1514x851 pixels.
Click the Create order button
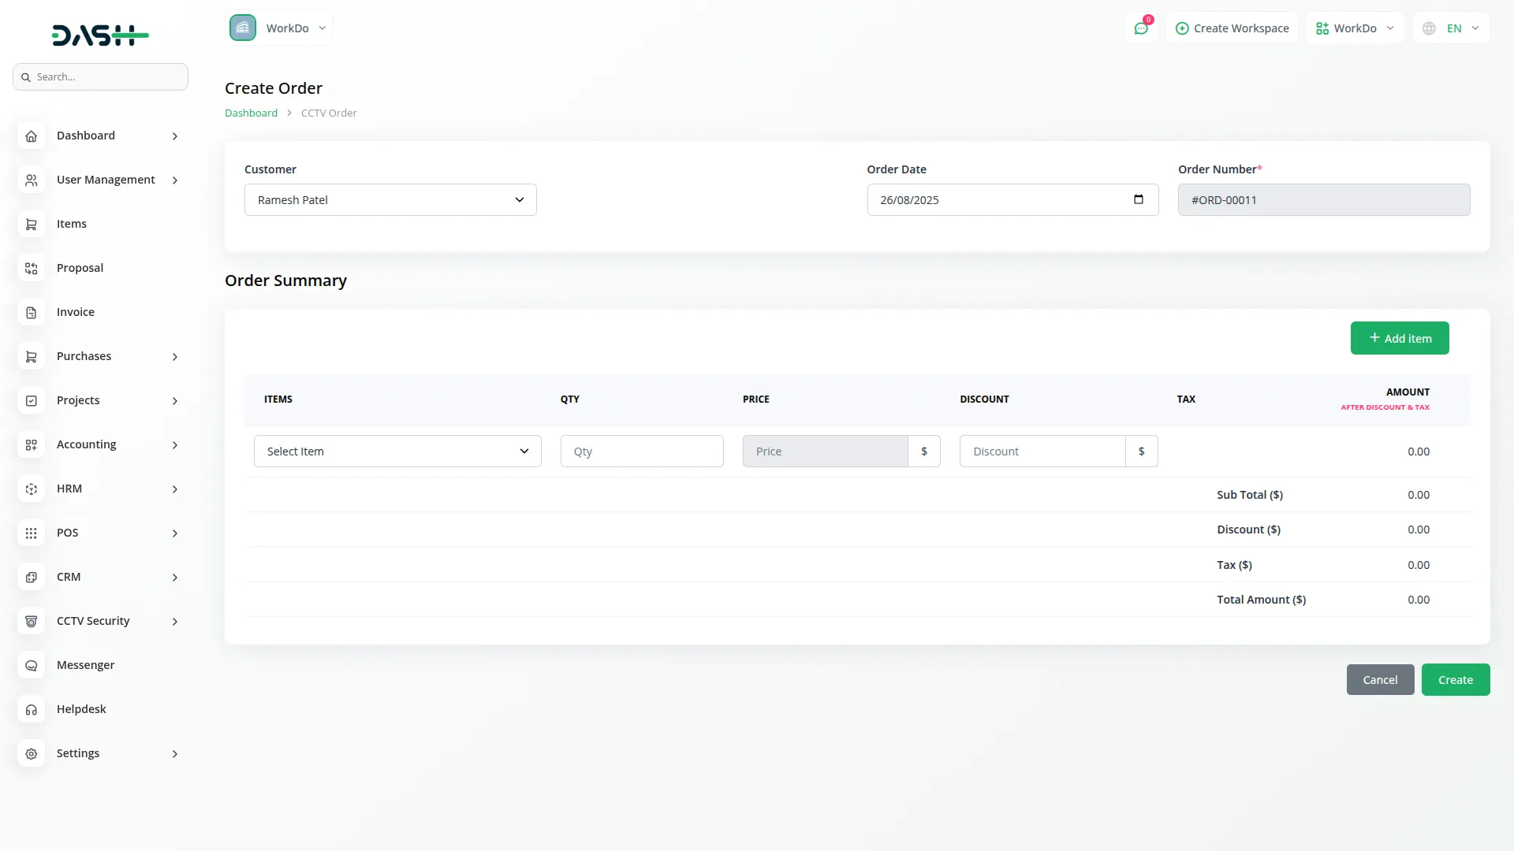[1455, 680]
